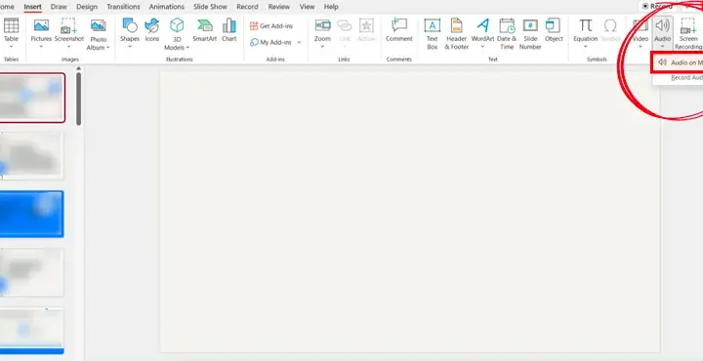The image size is (703, 361).
Task: Expand the Table dropdown arrow
Action: 11,46
